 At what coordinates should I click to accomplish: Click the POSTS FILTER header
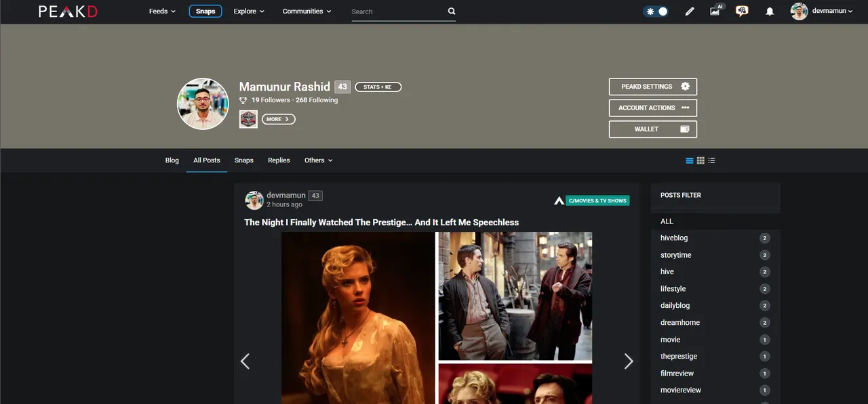(x=681, y=195)
